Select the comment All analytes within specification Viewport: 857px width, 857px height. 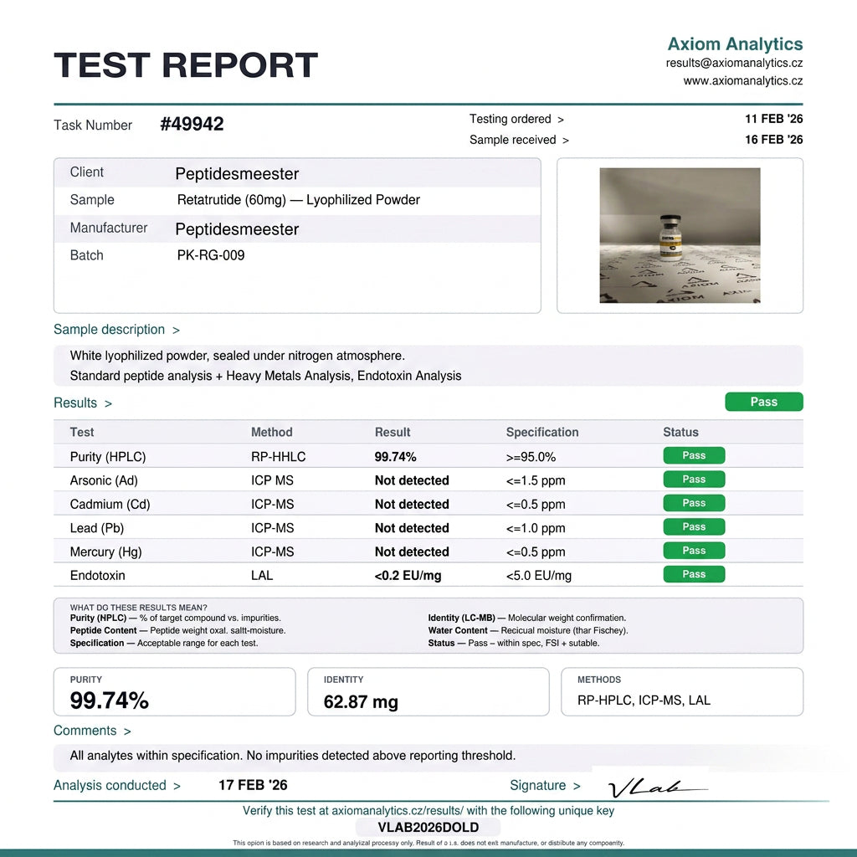tap(156, 756)
